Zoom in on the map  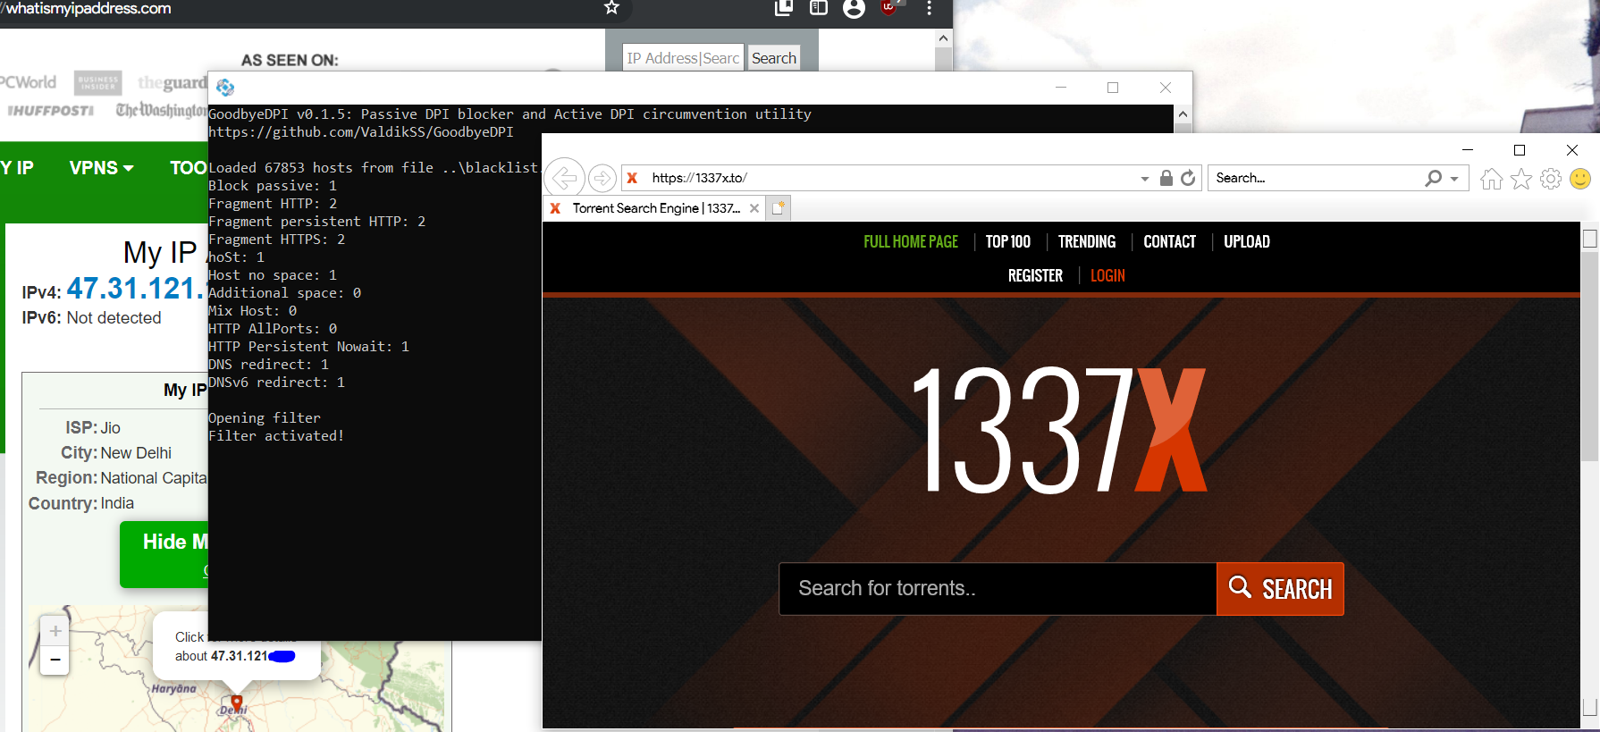(55, 631)
